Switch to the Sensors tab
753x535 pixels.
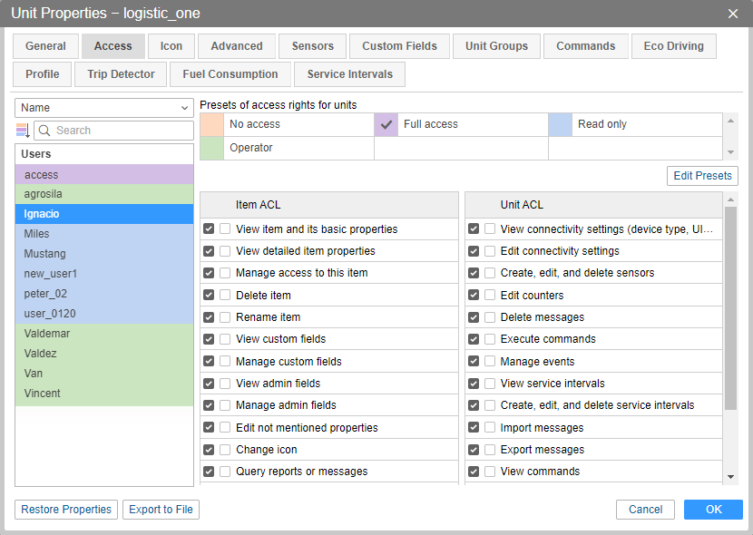click(x=313, y=46)
